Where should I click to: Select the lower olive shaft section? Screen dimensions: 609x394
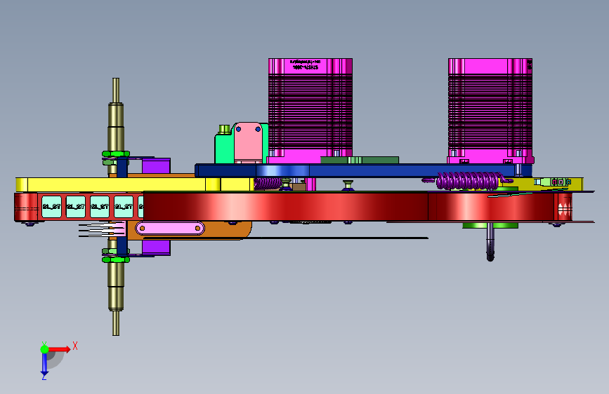116,297
